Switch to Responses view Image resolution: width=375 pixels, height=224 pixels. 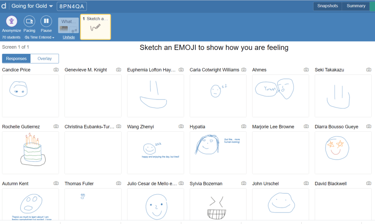16,59
